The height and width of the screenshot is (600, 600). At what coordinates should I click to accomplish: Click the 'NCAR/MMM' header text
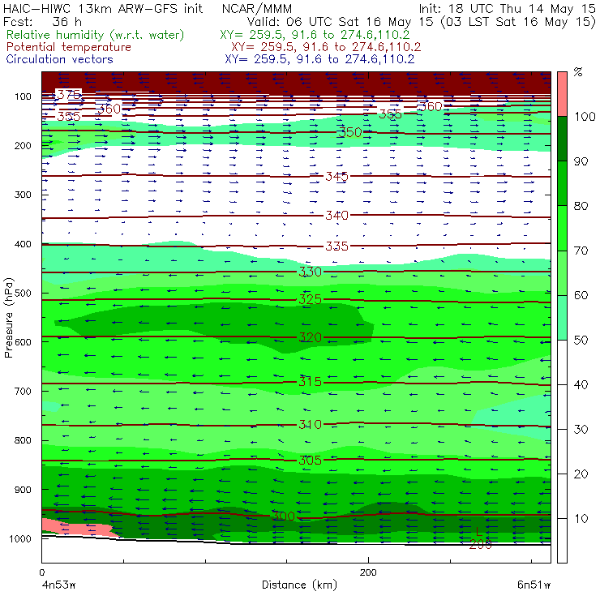(x=257, y=8)
